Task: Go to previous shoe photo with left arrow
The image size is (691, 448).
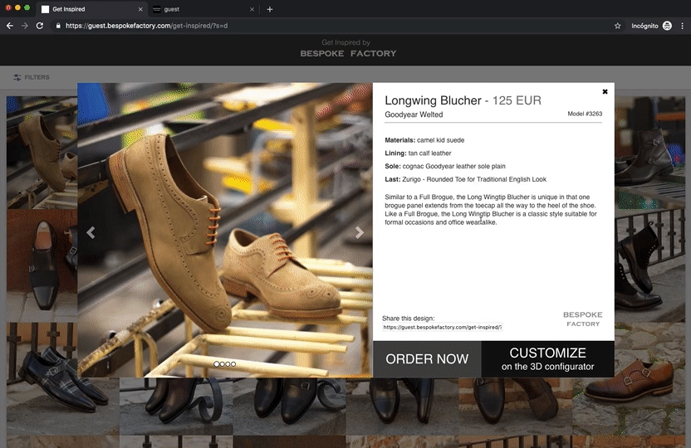Action: click(x=91, y=233)
